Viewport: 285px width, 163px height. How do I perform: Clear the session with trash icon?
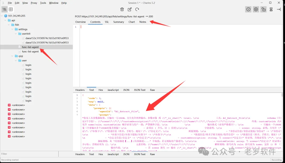(122, 9)
